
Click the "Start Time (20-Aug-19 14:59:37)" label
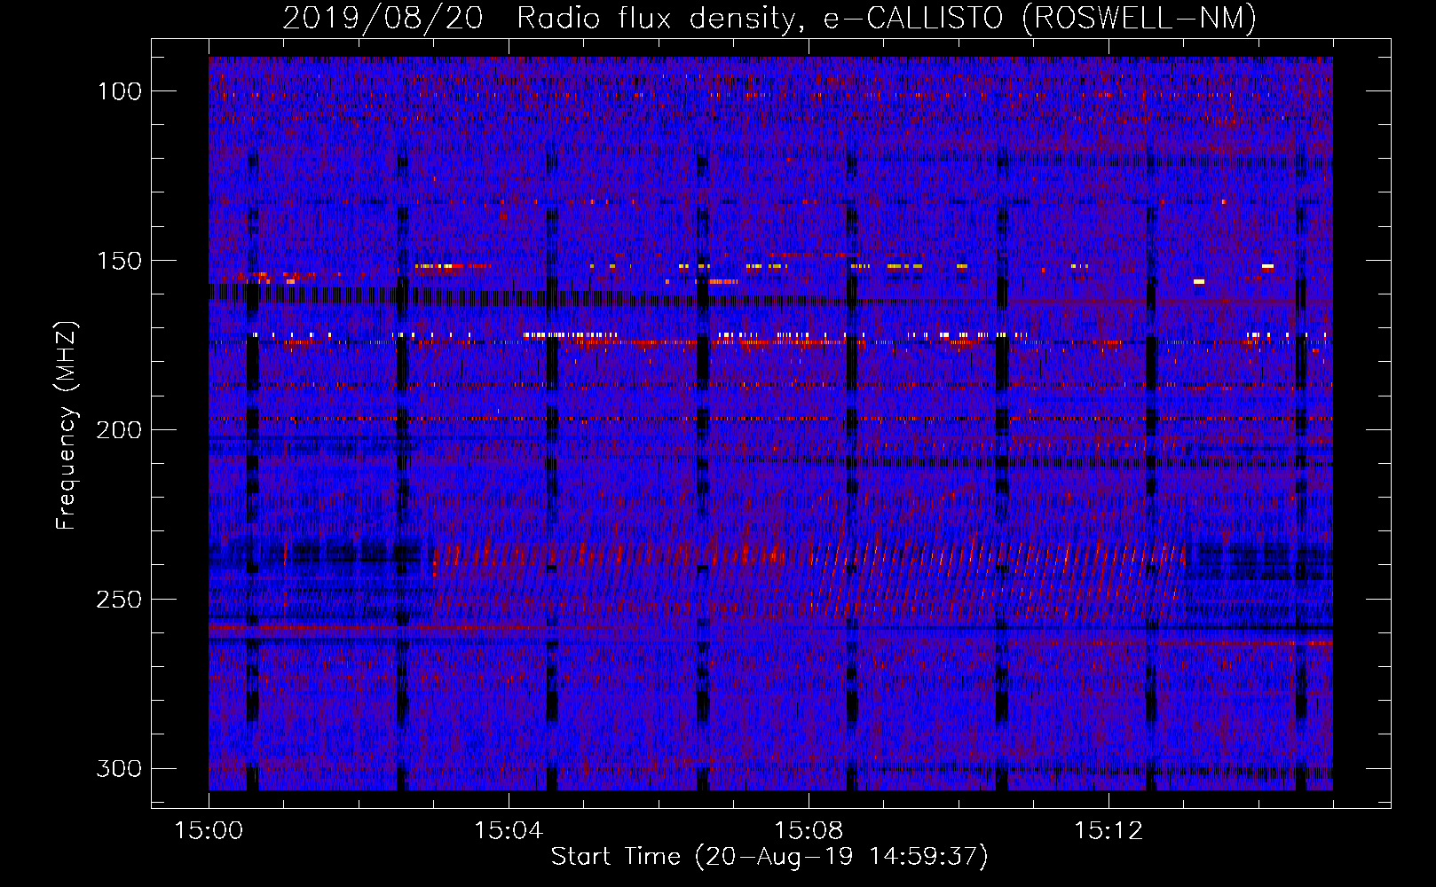pos(769,857)
